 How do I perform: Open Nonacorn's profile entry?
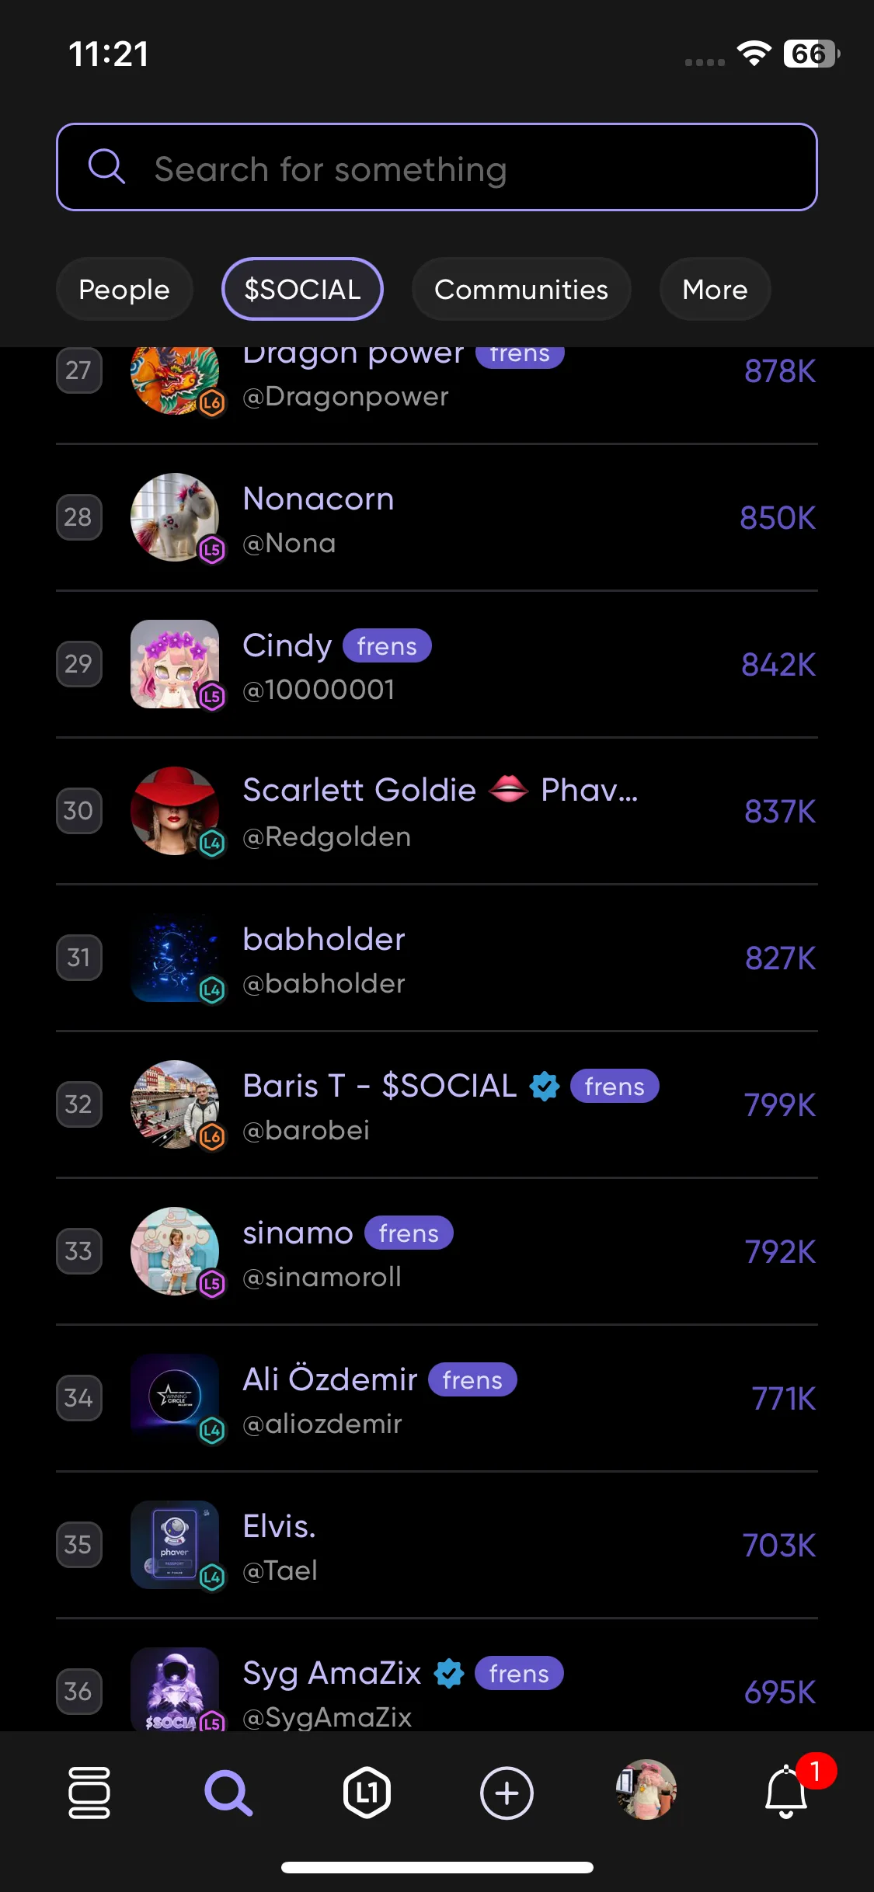pyautogui.click(x=437, y=518)
